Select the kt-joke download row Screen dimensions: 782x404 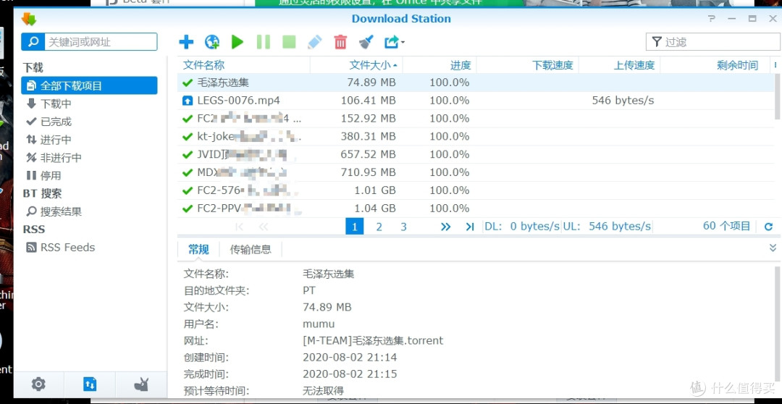click(x=474, y=136)
